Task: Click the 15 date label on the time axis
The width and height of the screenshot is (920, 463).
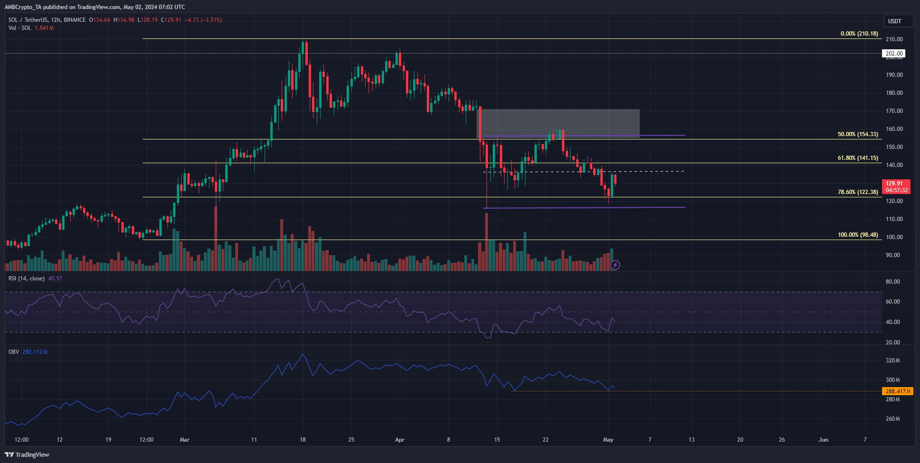Action: point(497,440)
